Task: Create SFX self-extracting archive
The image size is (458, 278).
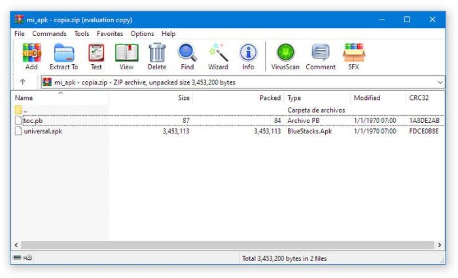Action: 353,56
